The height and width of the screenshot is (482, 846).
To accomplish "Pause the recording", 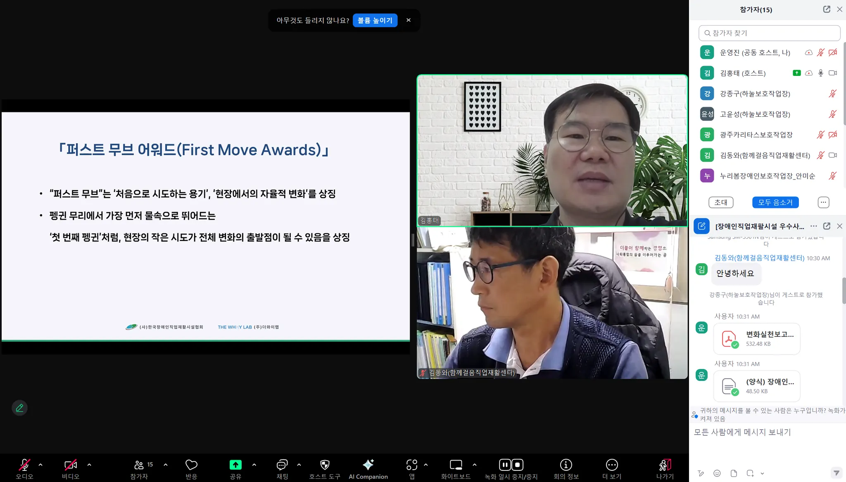I will [505, 465].
